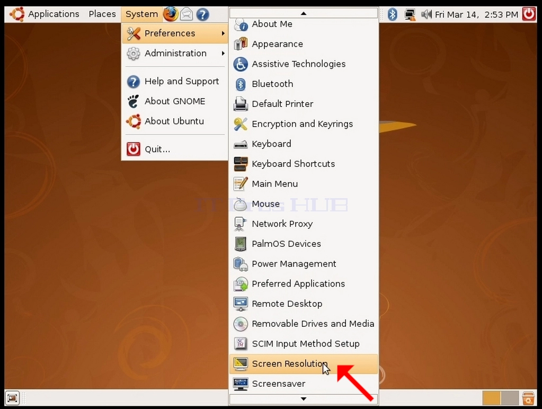
Task: Open the network connection tray icon
Action: point(410,14)
